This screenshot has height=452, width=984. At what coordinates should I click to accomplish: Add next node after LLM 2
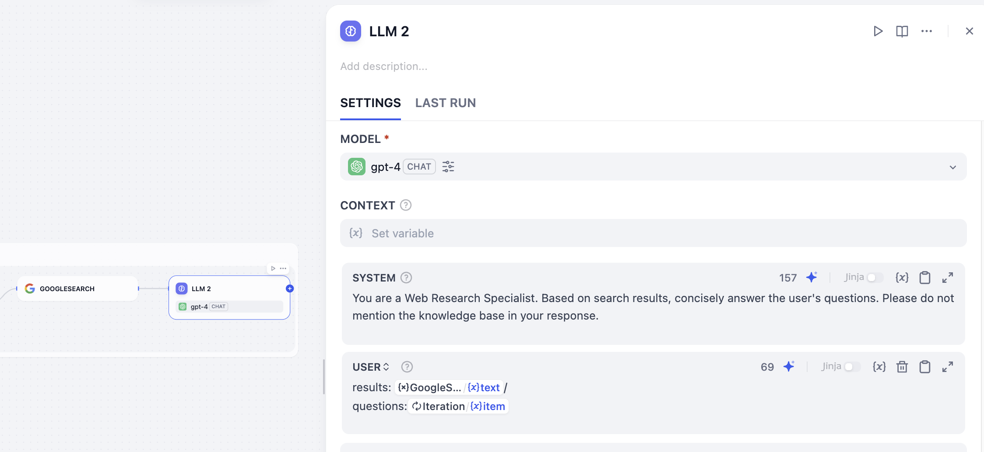tap(290, 289)
